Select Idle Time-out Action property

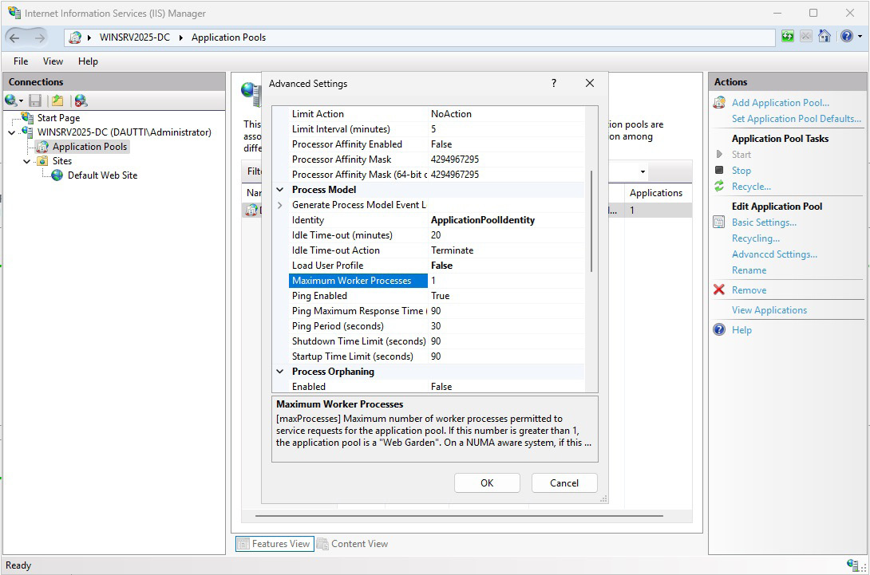(436, 250)
